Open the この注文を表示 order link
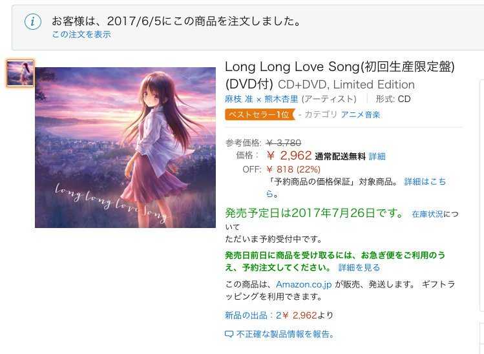484x354 pixels. [81, 34]
